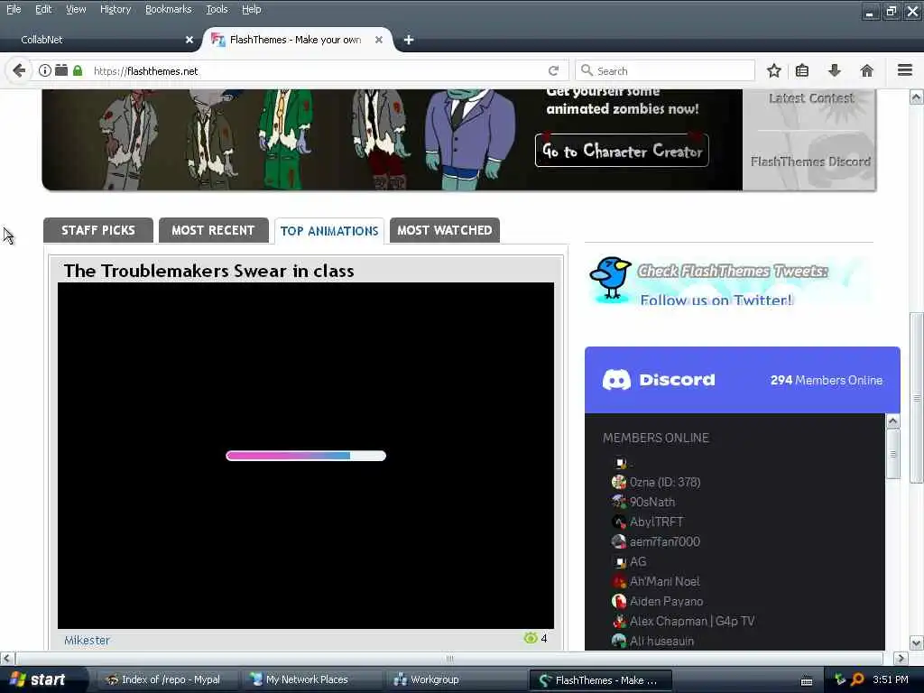Select the Top Animations tab
Screen dimensions: 924x693
329,231
